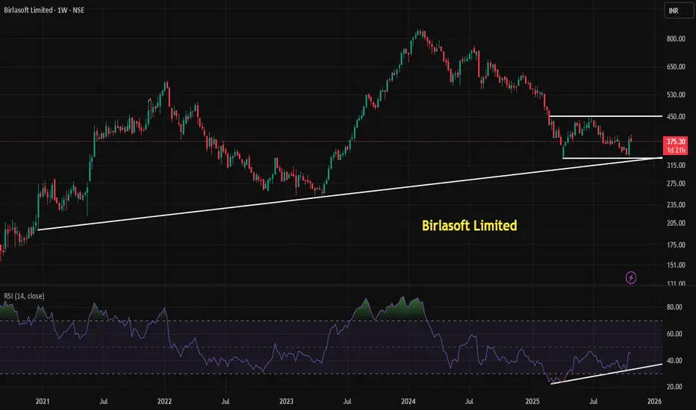Select the lower horizontal support line
The image size is (696, 410).
coord(612,158)
